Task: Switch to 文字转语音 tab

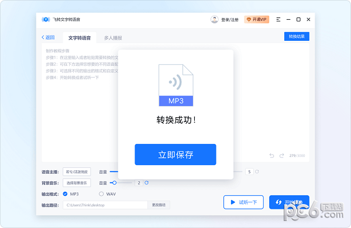Action: pos(80,38)
